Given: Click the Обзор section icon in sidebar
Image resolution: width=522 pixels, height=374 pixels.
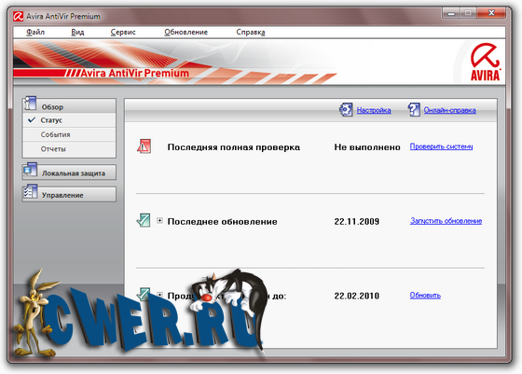Looking at the screenshot, I should click(30, 104).
